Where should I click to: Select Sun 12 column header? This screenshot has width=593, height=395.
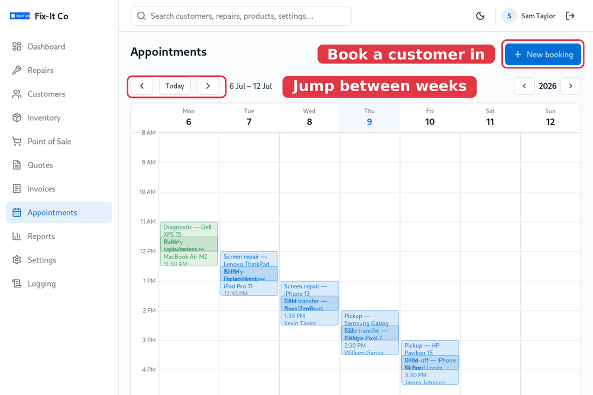pos(550,117)
